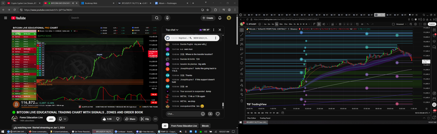The width and height of the screenshot is (437, 134).
Task: Open the YouTube guide hamburger menu
Action: pyautogui.click(x=5, y=18)
